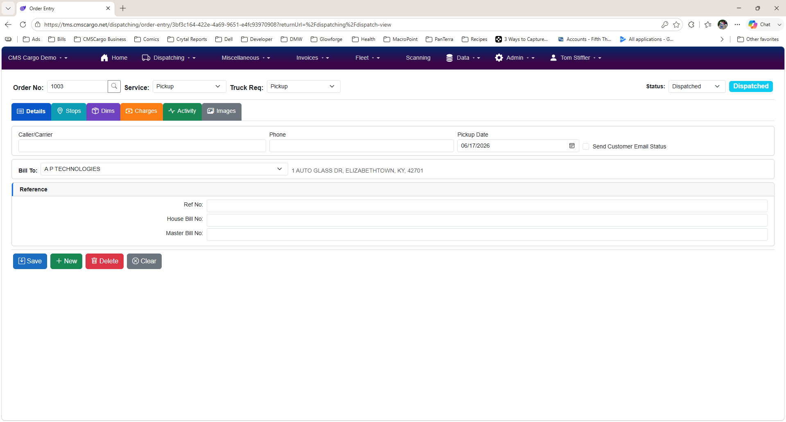The image size is (786, 422).
Task: Open the Bills bookmarks folder
Action: click(57, 39)
